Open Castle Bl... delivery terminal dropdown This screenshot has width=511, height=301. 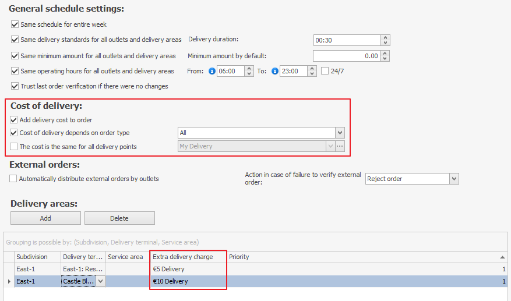coord(101,281)
